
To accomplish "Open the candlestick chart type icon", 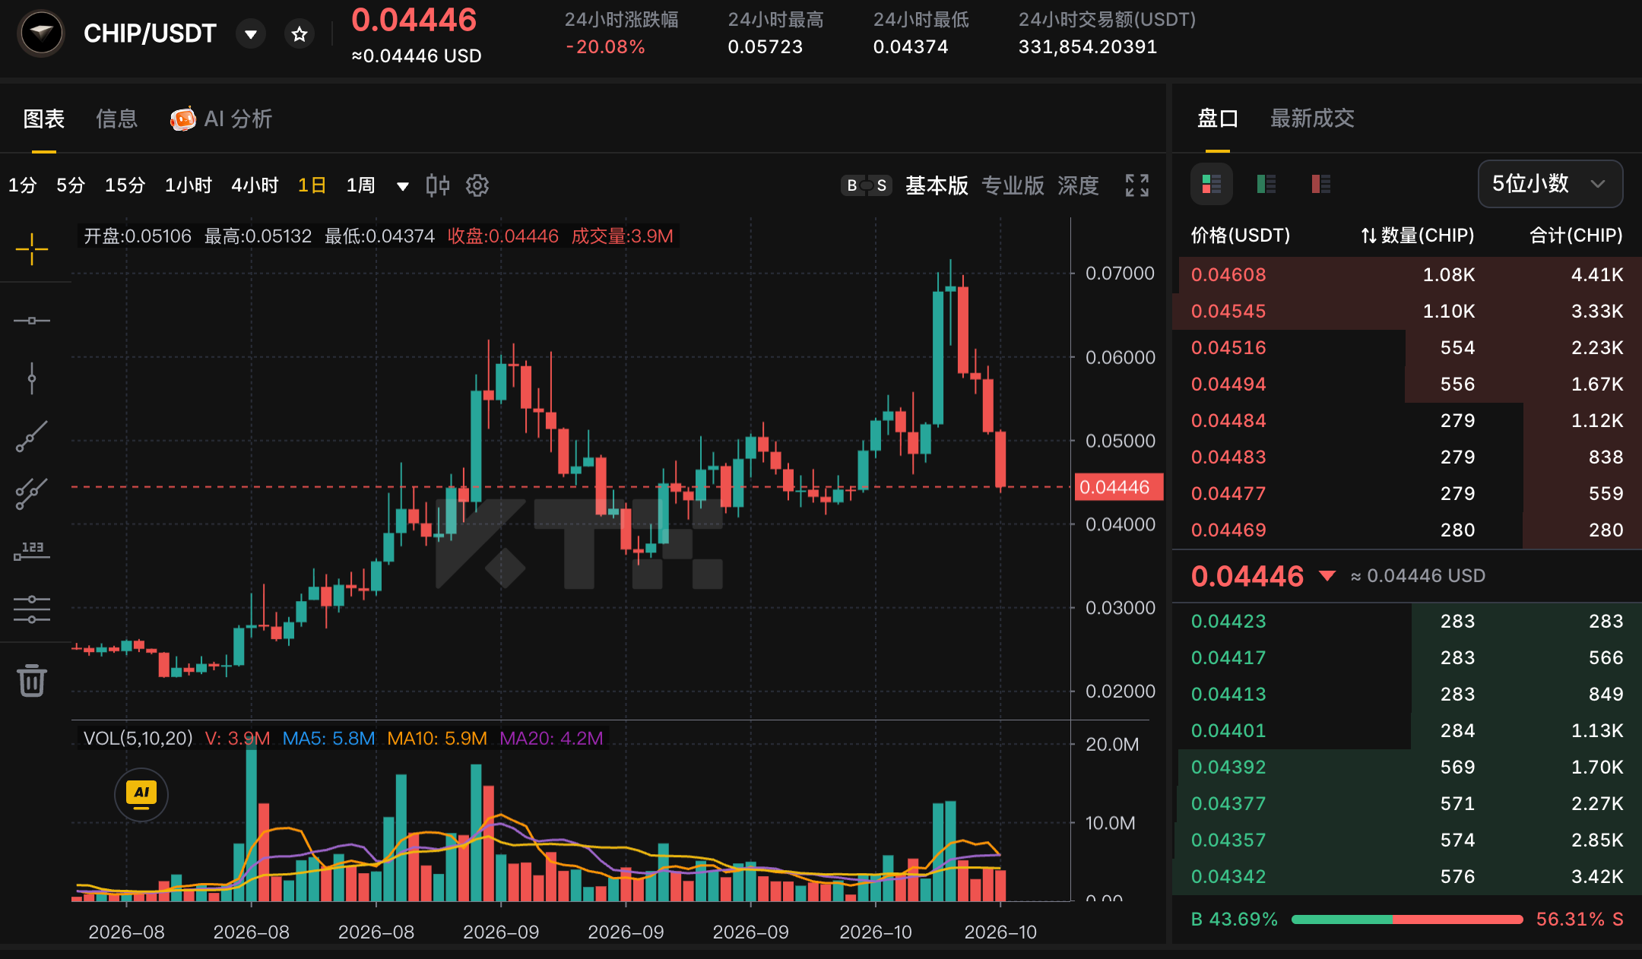I will [437, 185].
